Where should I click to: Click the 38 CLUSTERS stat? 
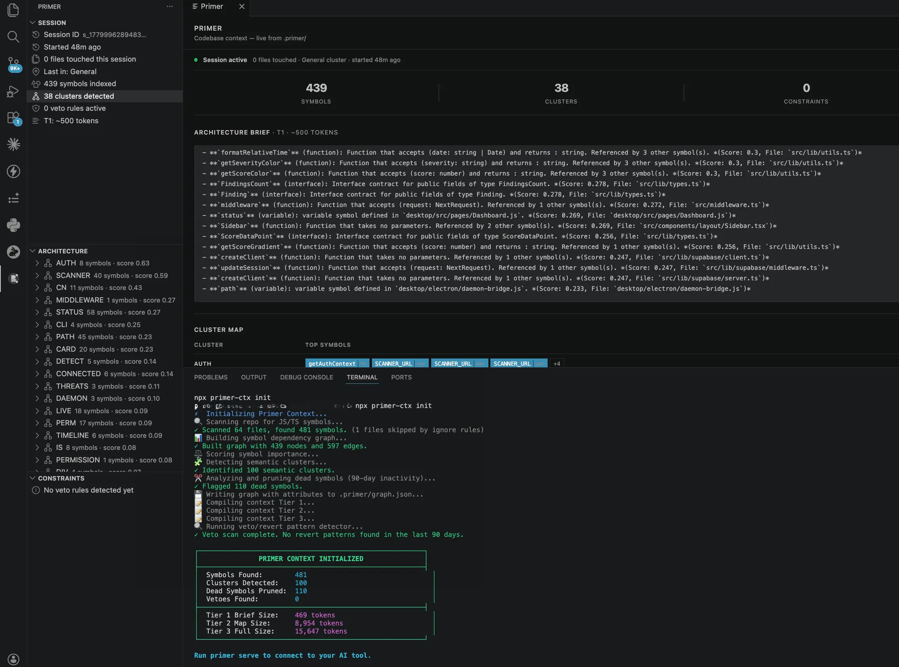(x=561, y=93)
